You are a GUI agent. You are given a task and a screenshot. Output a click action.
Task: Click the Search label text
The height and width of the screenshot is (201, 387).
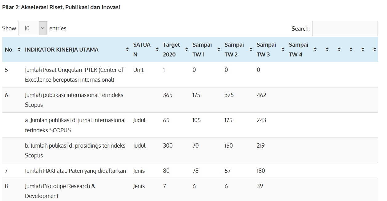click(300, 29)
